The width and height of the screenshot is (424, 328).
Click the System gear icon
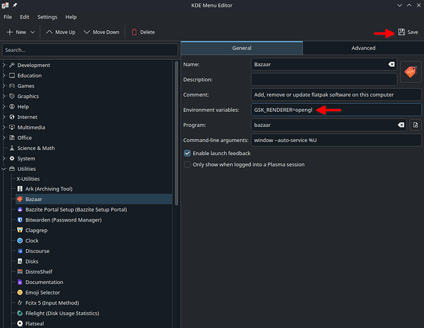[x=12, y=158]
